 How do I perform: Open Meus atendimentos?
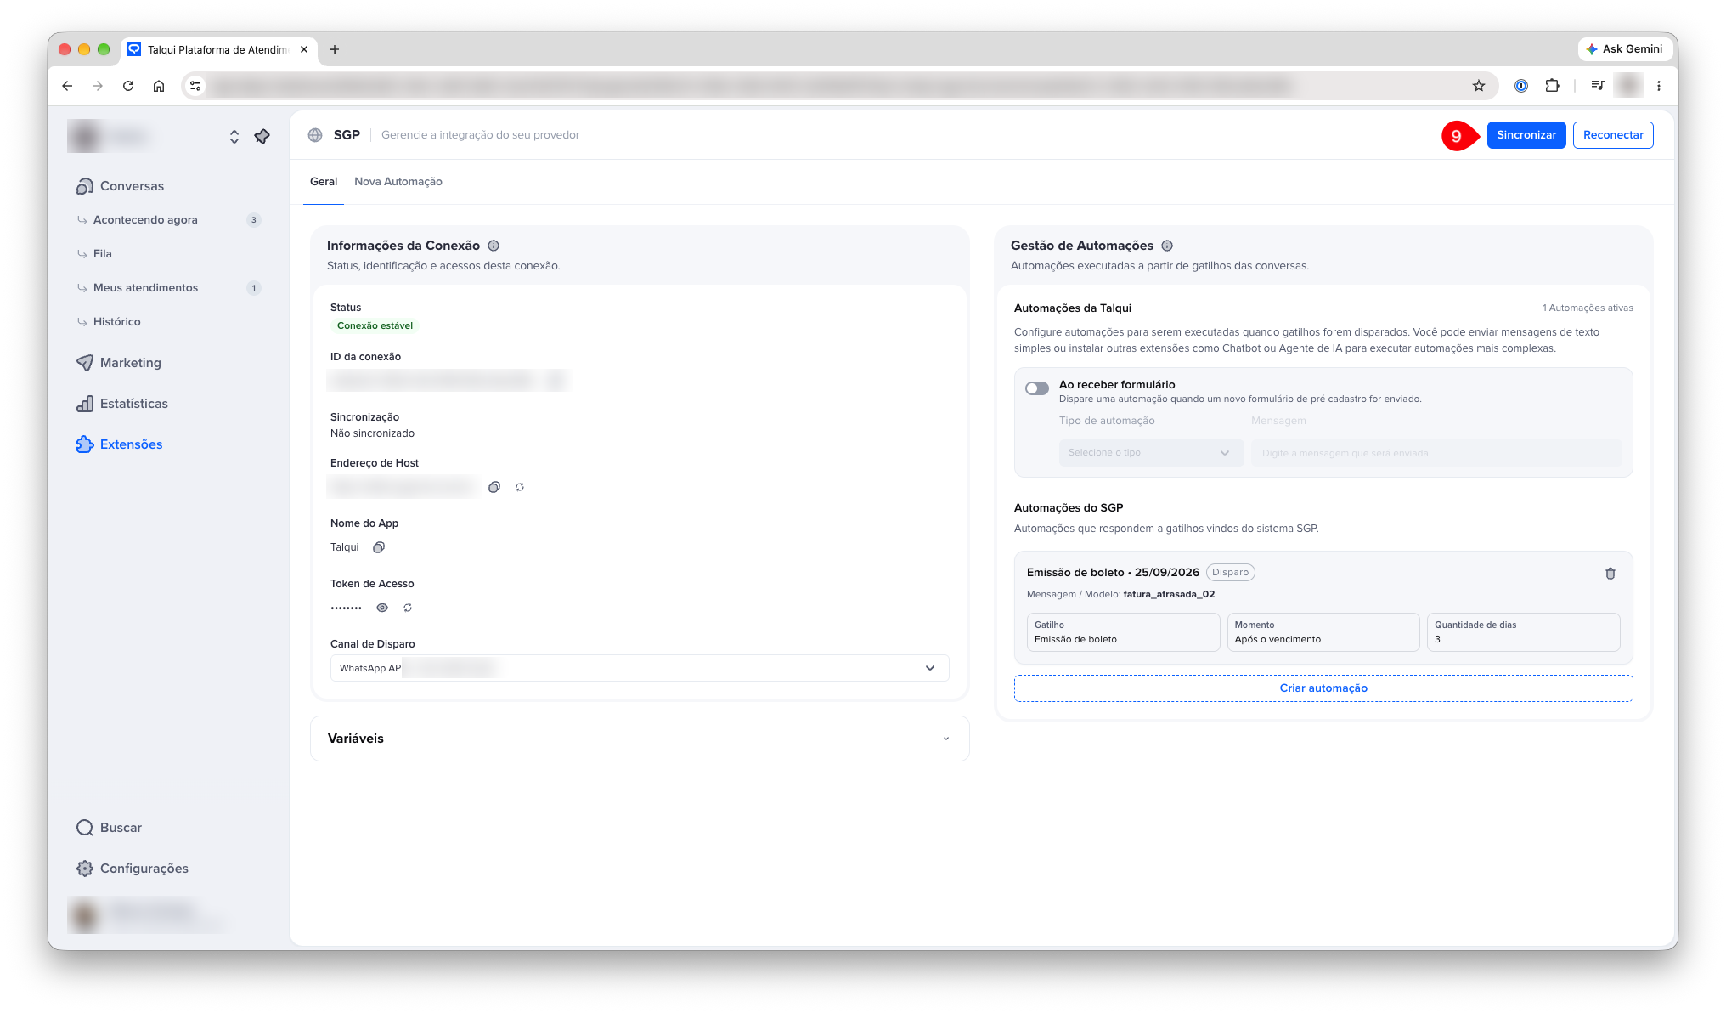point(145,288)
